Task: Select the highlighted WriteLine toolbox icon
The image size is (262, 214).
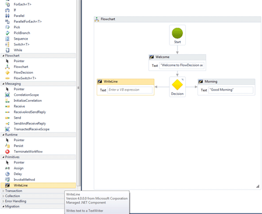Action: pos(8,186)
